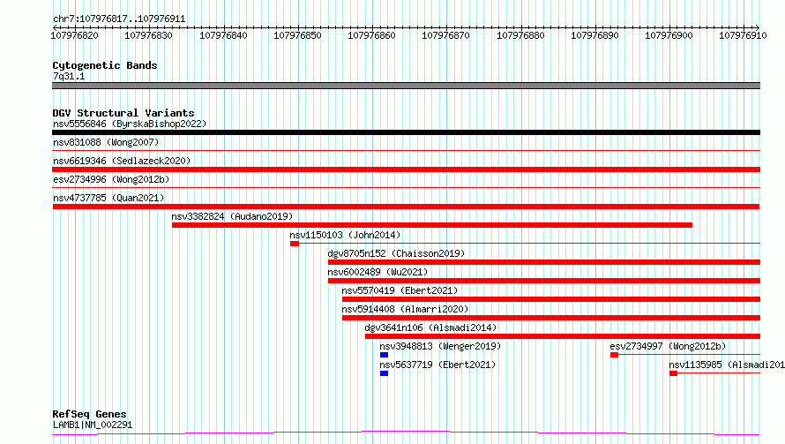Click the DGV Structural Variants track title
Viewport: 785px width, 444px height.
[123, 113]
